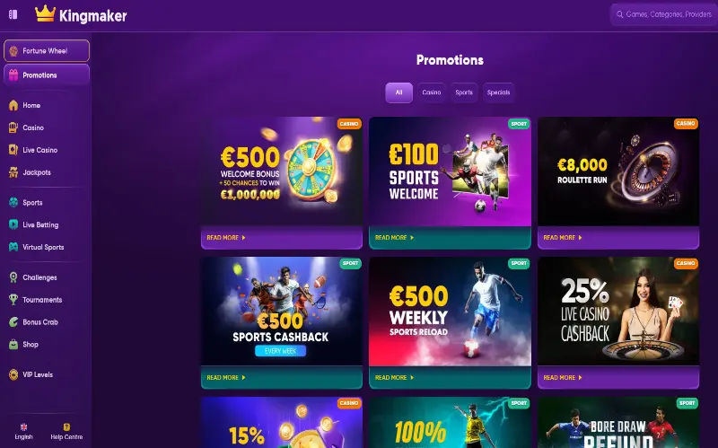The image size is (718, 448).
Task: Read more about the €8,000 Roulette Run
Action: pyautogui.click(x=563, y=238)
